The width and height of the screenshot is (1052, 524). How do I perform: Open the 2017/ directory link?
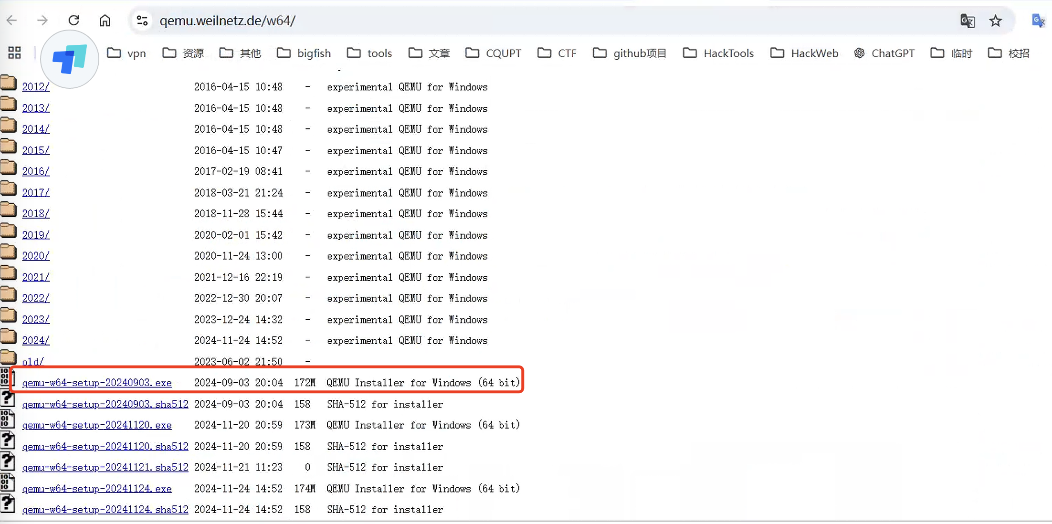tap(36, 192)
